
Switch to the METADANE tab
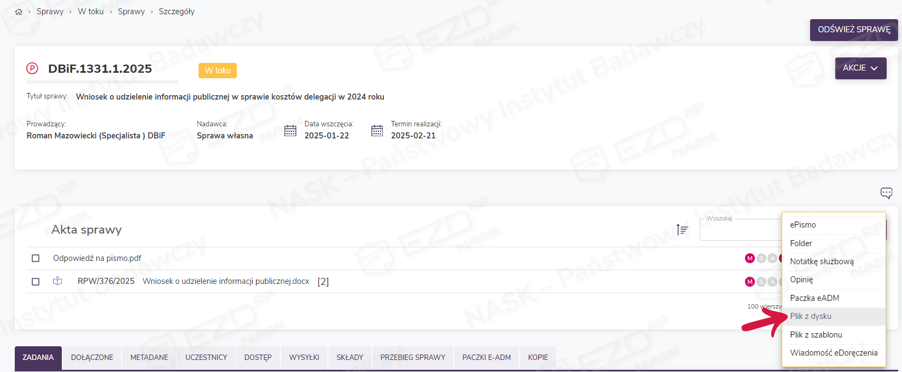149,358
